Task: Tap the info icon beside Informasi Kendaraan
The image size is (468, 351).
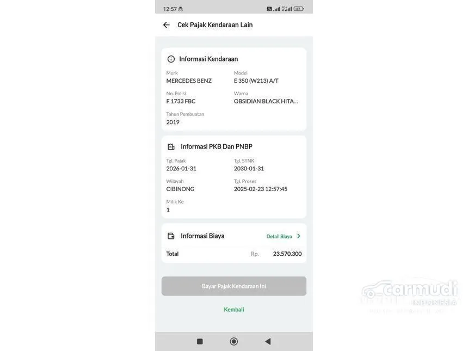Action: click(171, 59)
